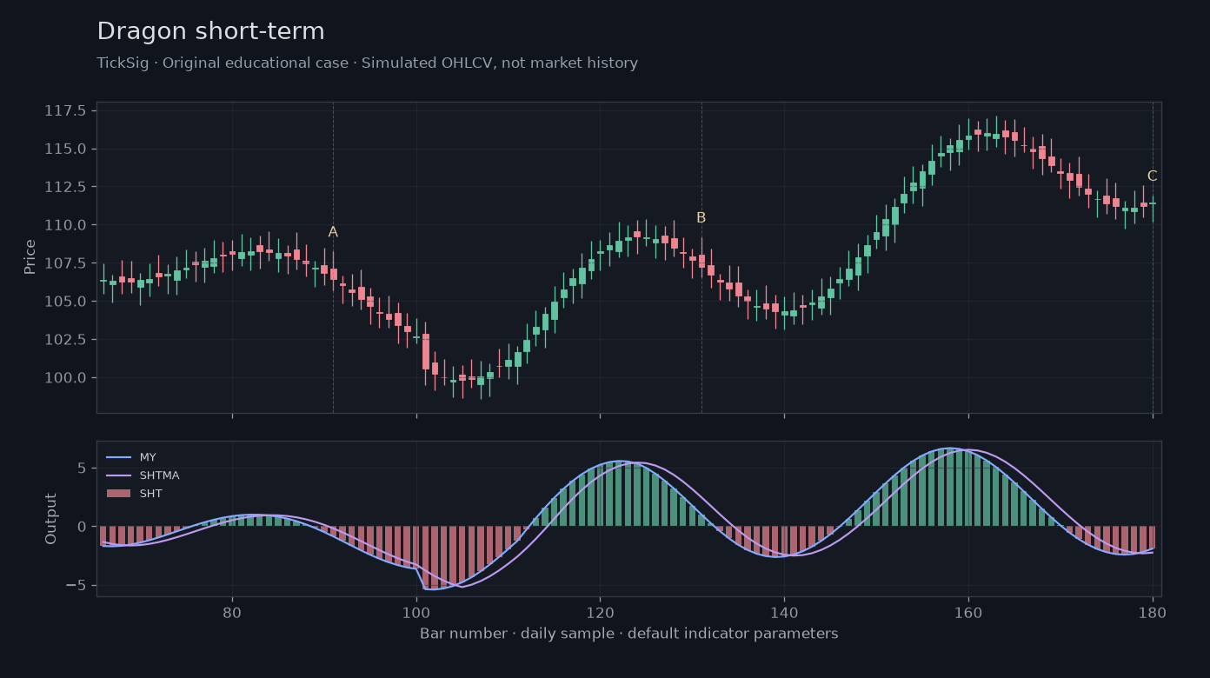Click the 5 tick on Output axis
This screenshot has width=1210, height=678.
point(82,469)
